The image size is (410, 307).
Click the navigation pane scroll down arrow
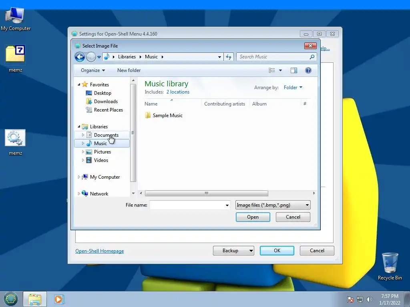[x=133, y=193]
